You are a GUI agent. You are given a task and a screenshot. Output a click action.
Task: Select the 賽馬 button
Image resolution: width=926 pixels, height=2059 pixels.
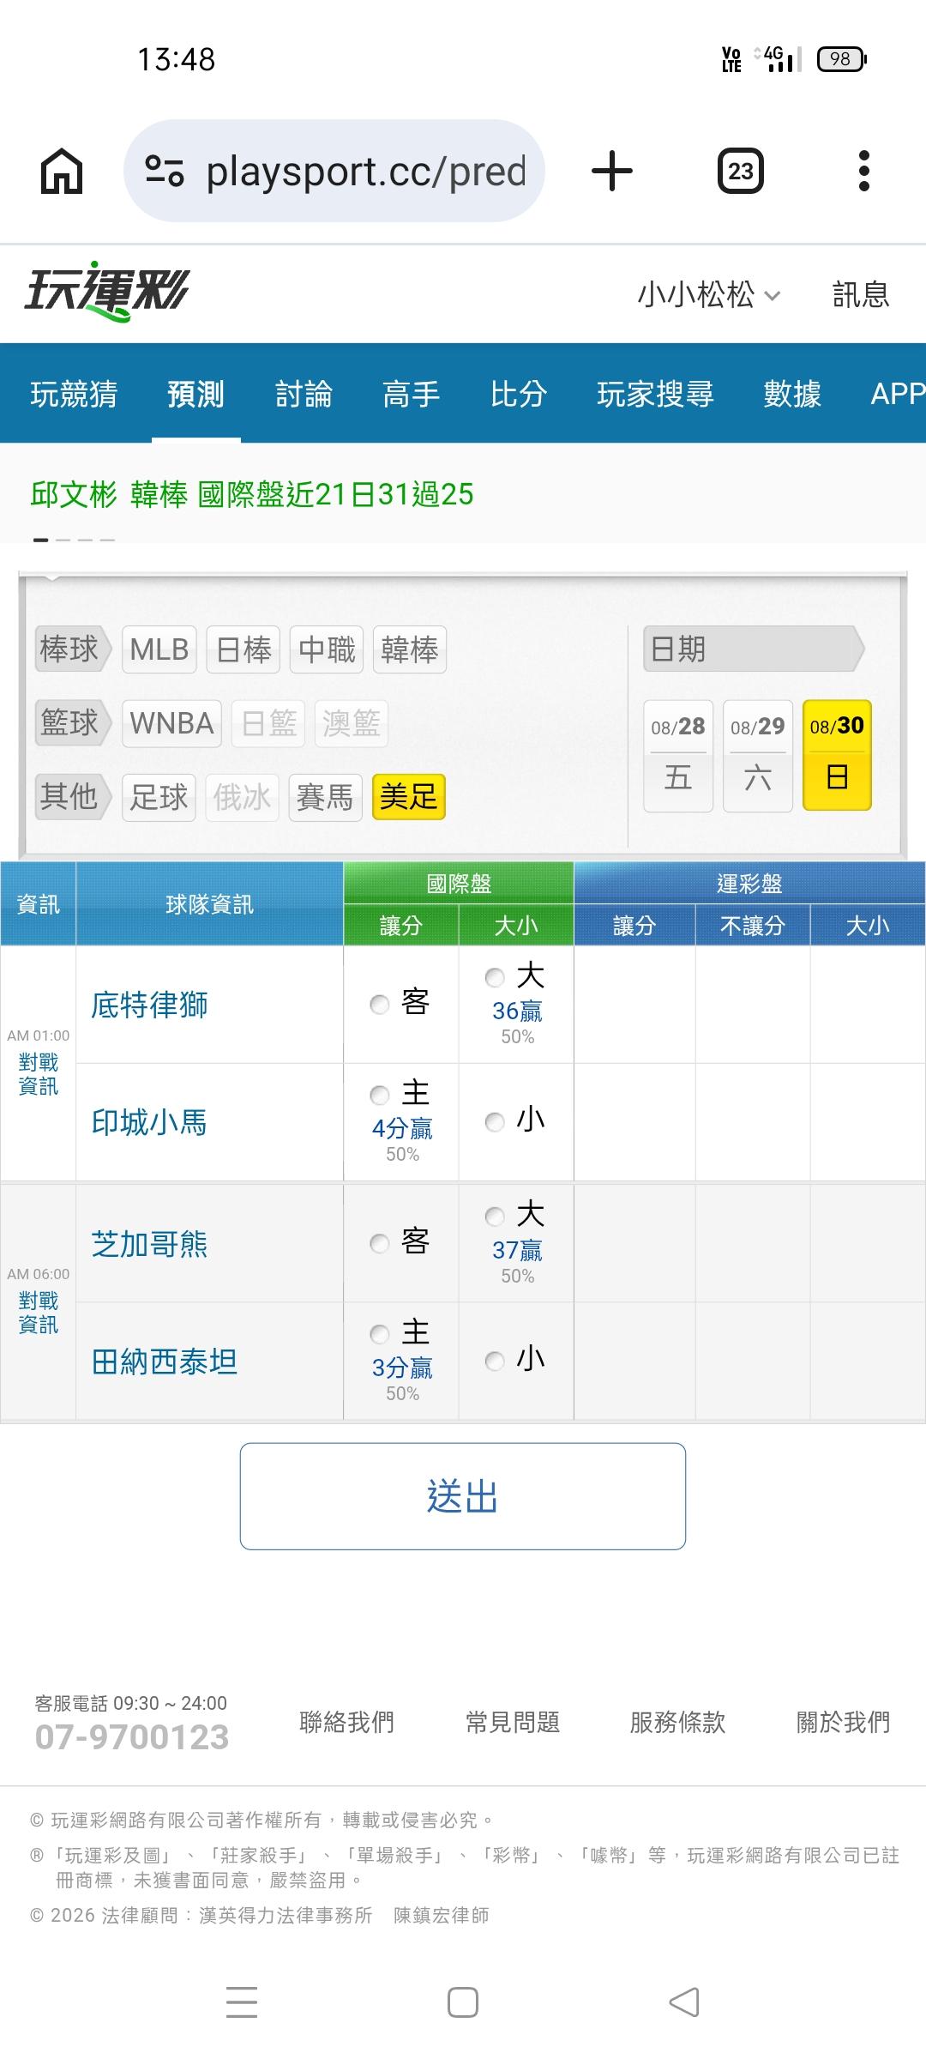325,797
